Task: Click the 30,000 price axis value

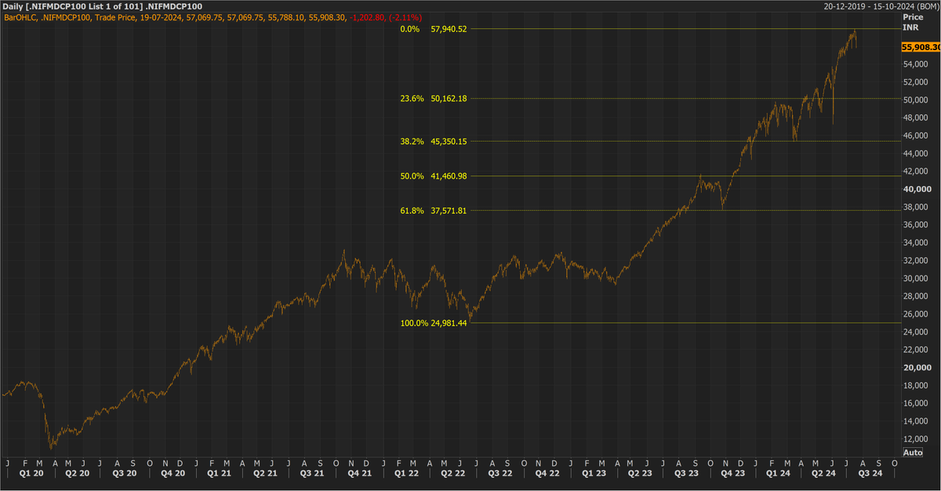Action: pyautogui.click(x=916, y=279)
